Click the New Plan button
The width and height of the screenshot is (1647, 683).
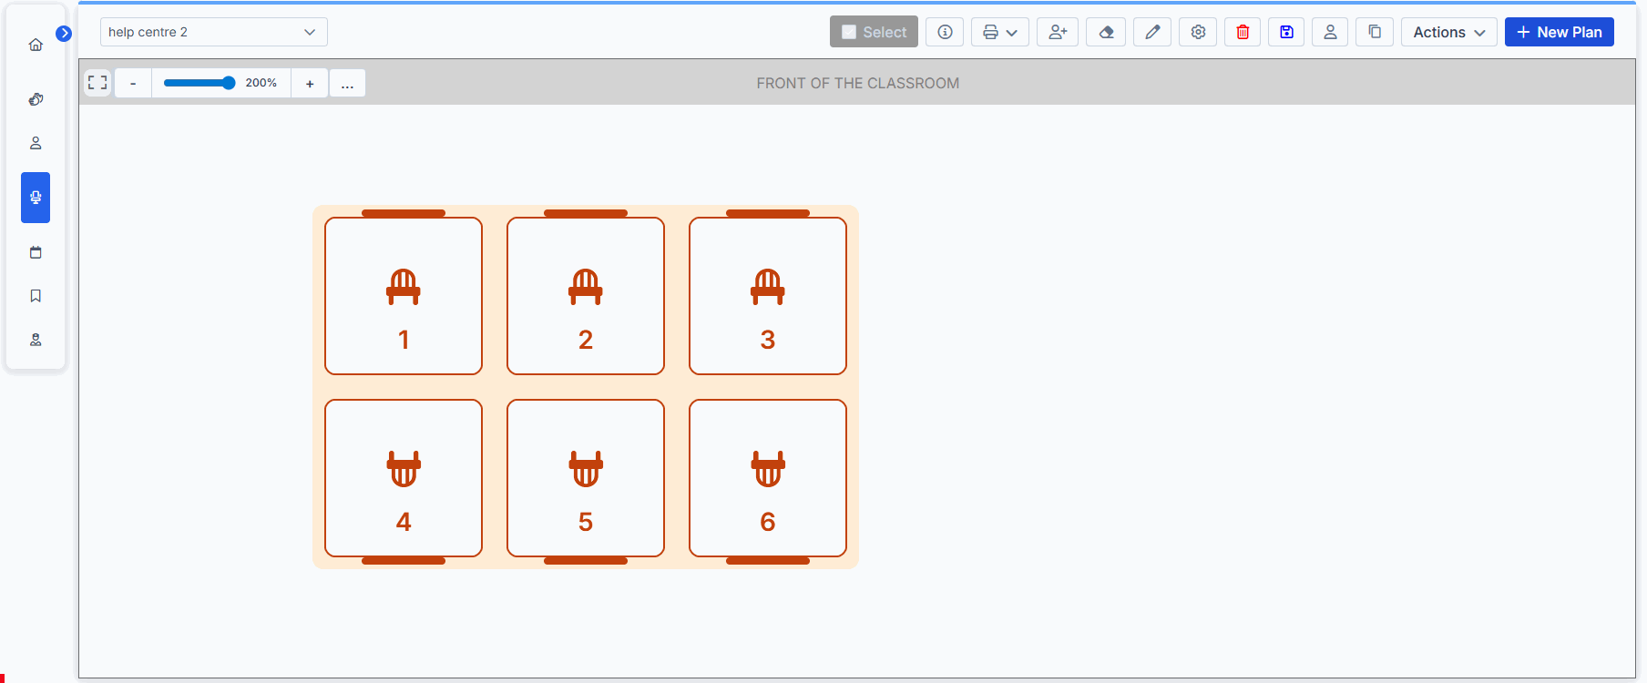[x=1559, y=32]
